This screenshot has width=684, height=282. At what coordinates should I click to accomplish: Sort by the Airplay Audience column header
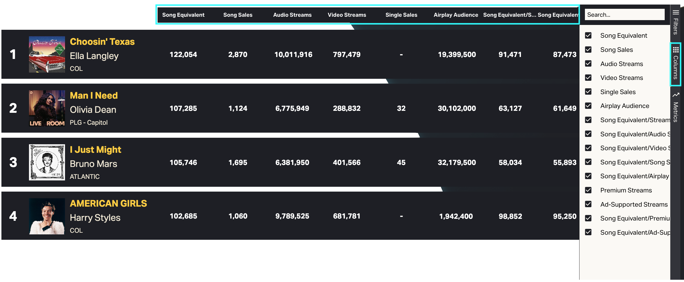point(456,15)
